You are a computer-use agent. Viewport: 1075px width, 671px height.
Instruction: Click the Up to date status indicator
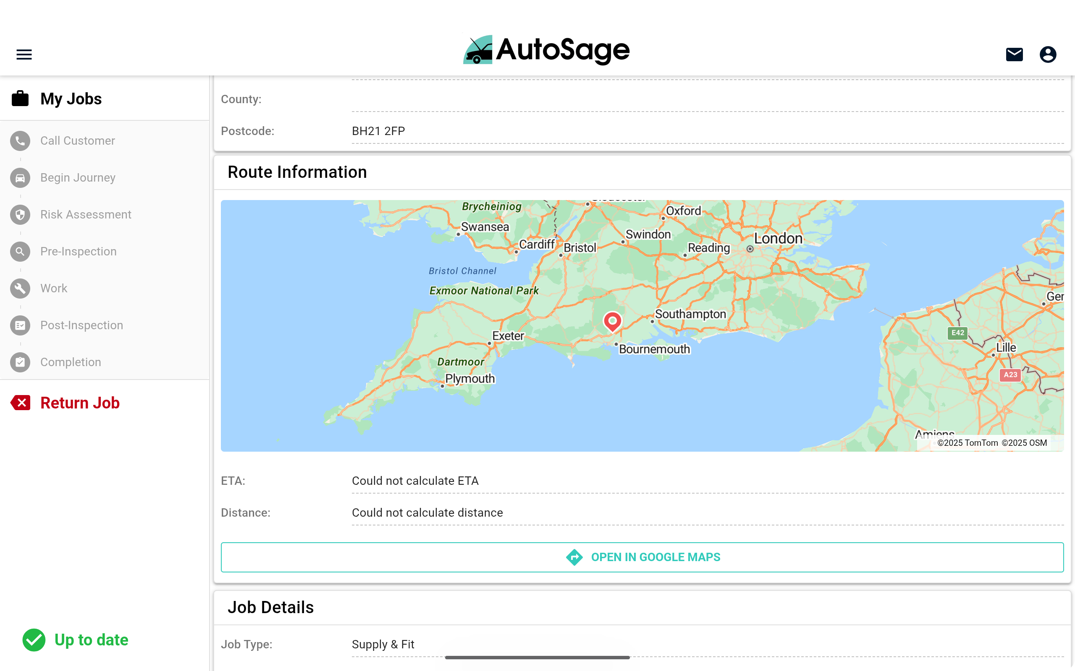pyautogui.click(x=76, y=640)
